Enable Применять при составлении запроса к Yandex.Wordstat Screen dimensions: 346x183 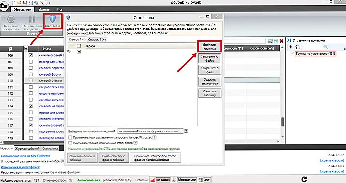point(70,137)
